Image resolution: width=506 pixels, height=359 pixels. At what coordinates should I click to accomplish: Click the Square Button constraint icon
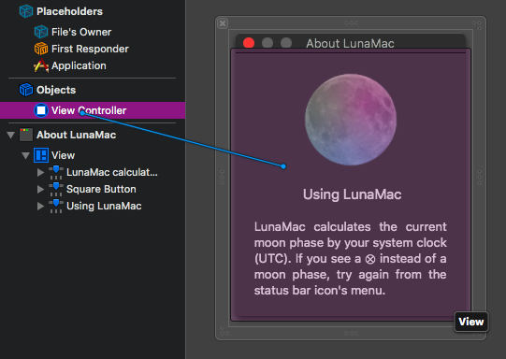pos(56,189)
